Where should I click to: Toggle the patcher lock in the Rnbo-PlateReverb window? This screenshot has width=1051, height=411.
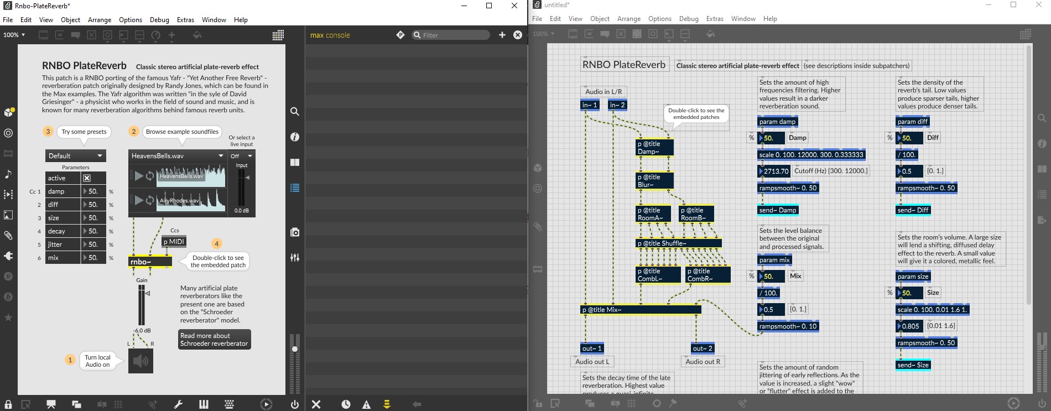click(x=8, y=404)
